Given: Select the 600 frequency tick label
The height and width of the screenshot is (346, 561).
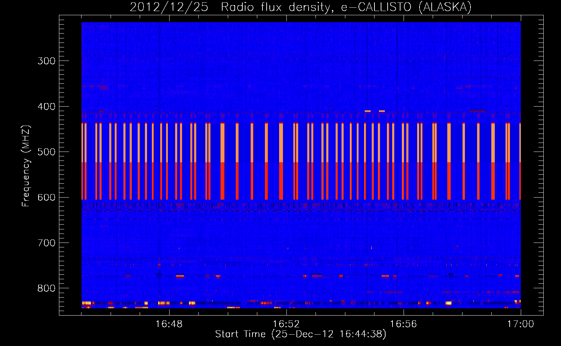Looking at the screenshot, I should [46, 198].
